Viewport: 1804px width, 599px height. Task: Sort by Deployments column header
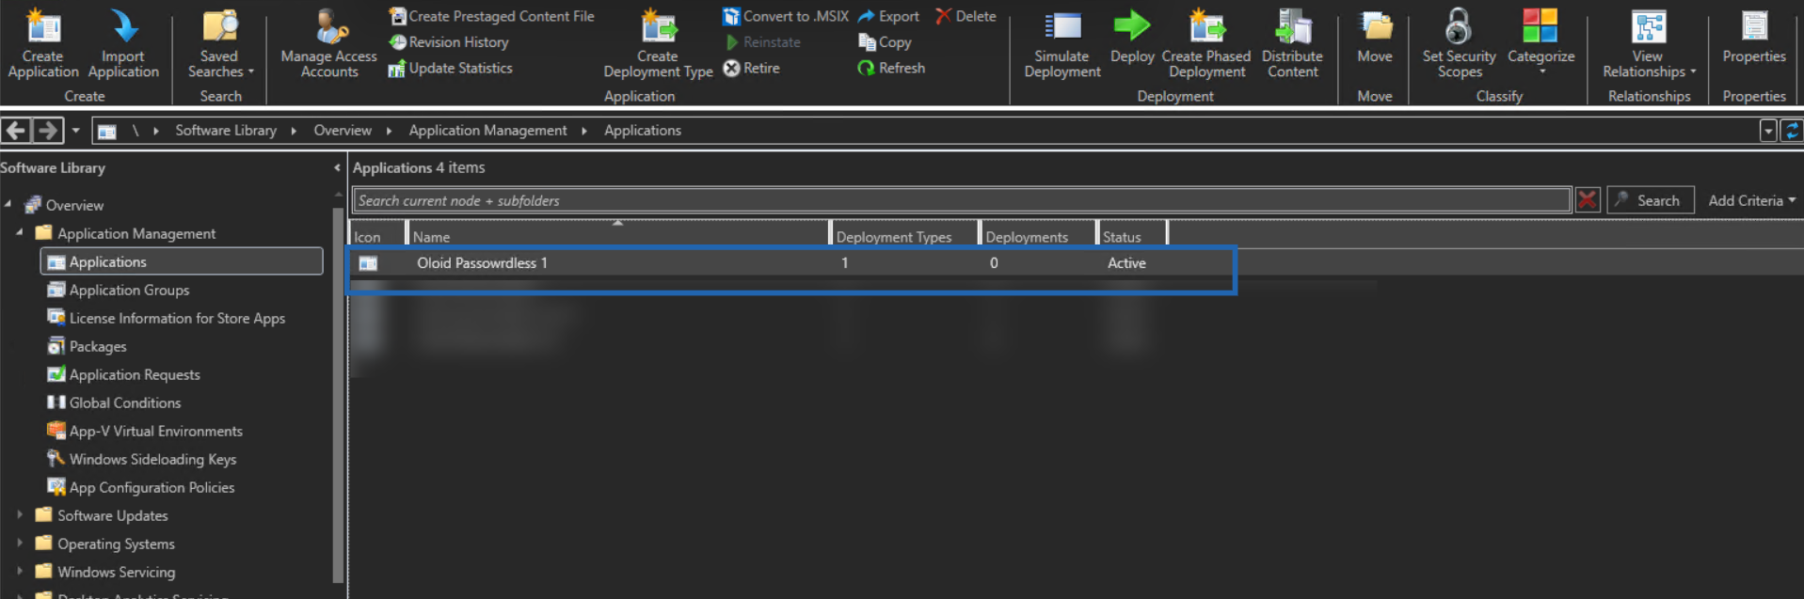tap(1037, 236)
